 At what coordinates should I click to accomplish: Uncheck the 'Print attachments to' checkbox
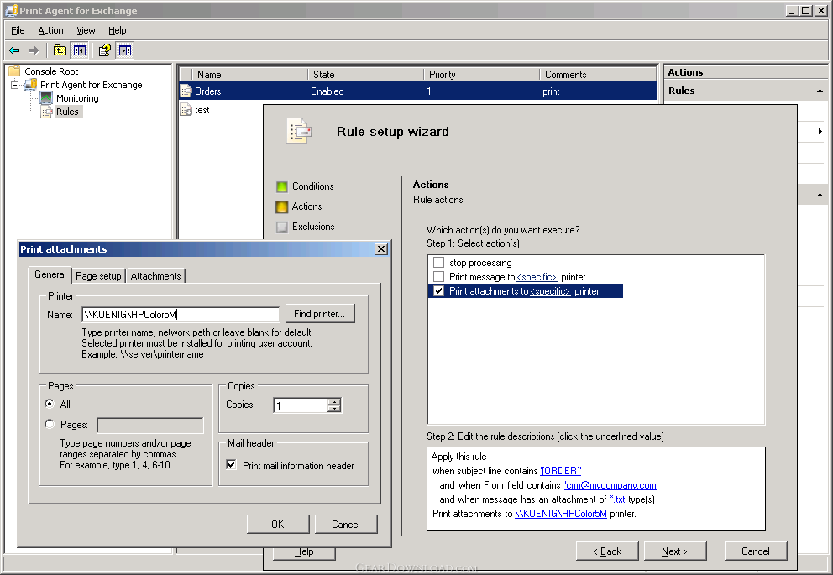tap(439, 291)
